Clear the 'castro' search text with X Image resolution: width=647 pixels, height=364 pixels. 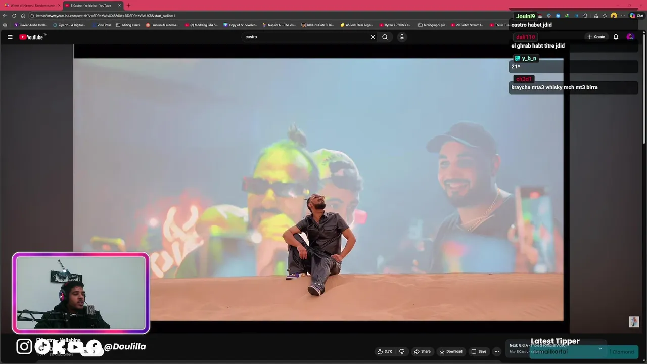click(x=373, y=37)
